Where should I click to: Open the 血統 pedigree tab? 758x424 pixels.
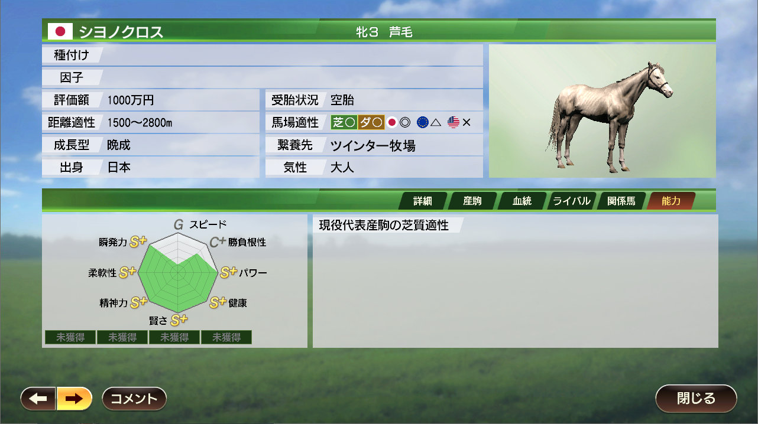click(521, 201)
